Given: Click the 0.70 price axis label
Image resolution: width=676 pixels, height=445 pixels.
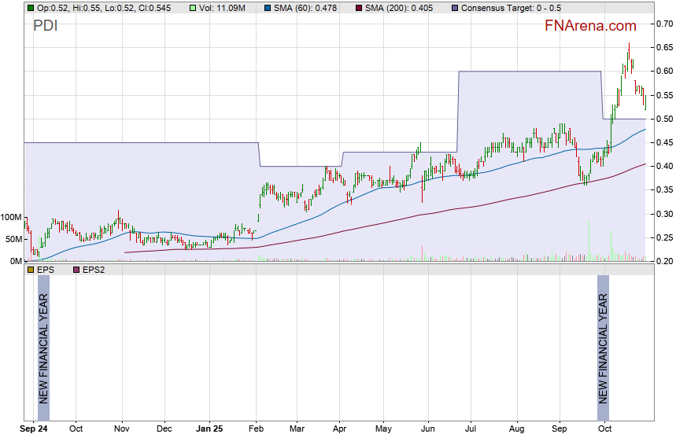Looking at the screenshot, I should click(x=664, y=24).
